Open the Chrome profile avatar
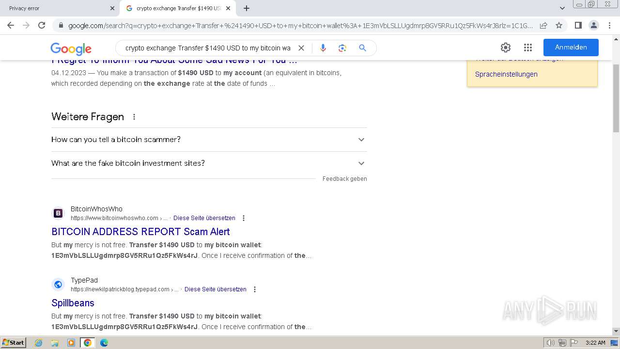 593,25
